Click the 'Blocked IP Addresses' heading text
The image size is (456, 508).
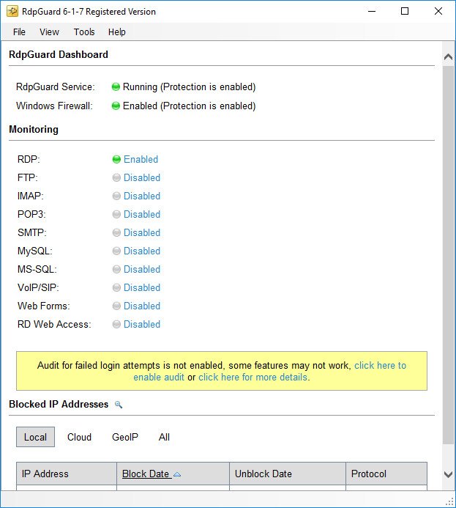click(59, 405)
